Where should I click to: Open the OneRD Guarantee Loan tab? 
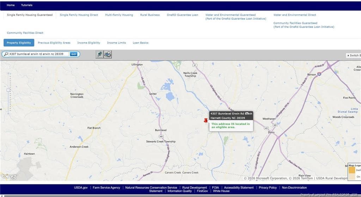(183, 15)
